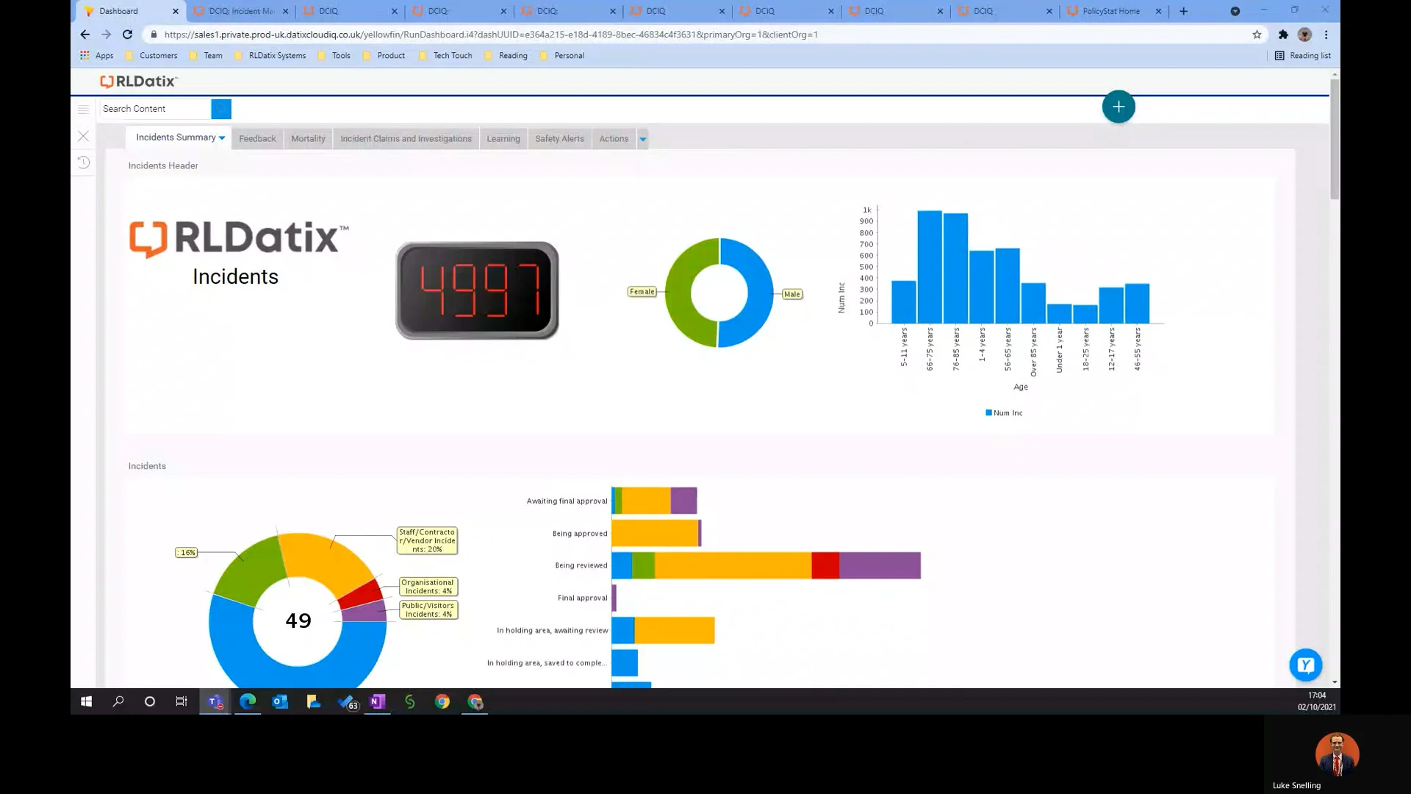Click the browser extensions puzzle icon
The height and width of the screenshot is (794, 1411).
click(x=1283, y=35)
